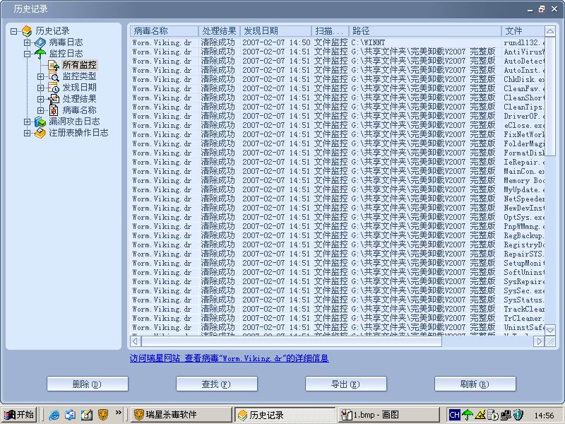Click the 监控类型 magnifier icon
Viewport: 565px width, 424px height.
pos(54,76)
